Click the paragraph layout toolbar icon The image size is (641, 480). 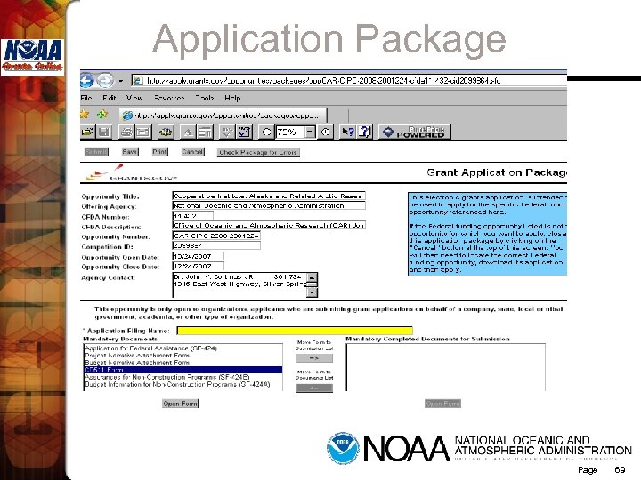205,132
